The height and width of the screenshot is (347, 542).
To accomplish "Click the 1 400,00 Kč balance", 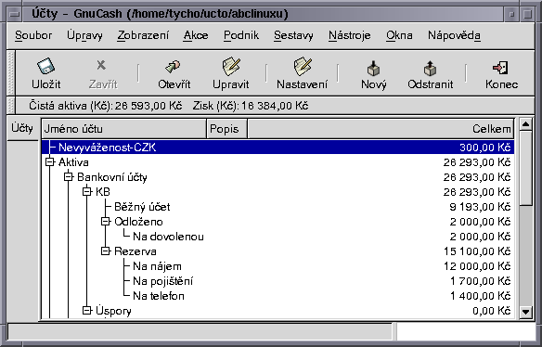I will pyautogui.click(x=481, y=296).
